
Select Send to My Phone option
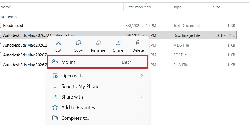coord(80,86)
